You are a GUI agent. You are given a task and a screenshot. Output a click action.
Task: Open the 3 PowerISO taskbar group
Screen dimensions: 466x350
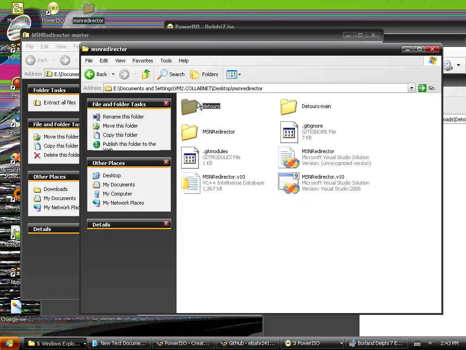(x=312, y=344)
